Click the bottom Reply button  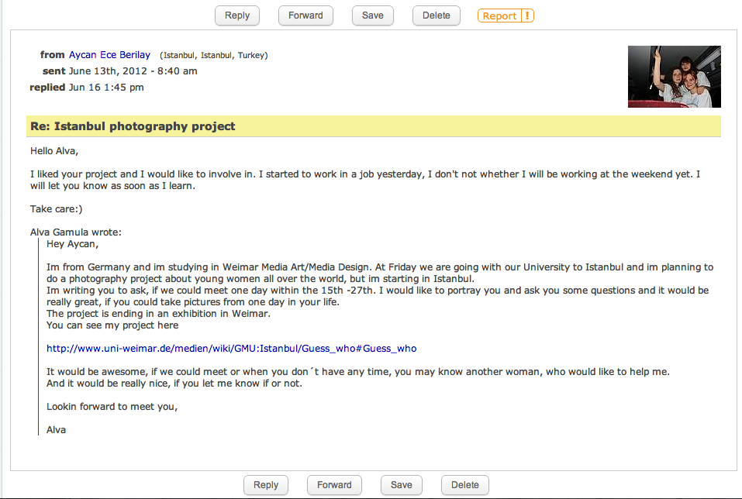click(265, 485)
